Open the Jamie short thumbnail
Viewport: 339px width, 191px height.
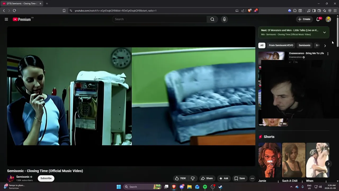tap(270, 160)
